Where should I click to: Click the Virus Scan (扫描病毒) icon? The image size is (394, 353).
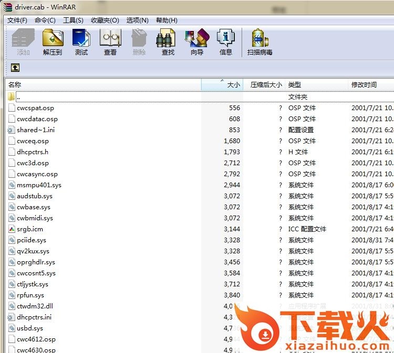pyautogui.click(x=260, y=38)
